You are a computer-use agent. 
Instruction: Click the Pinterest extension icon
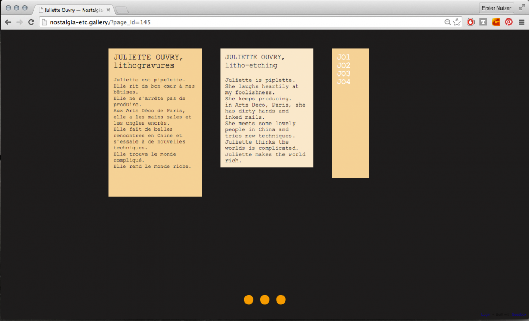click(x=508, y=22)
